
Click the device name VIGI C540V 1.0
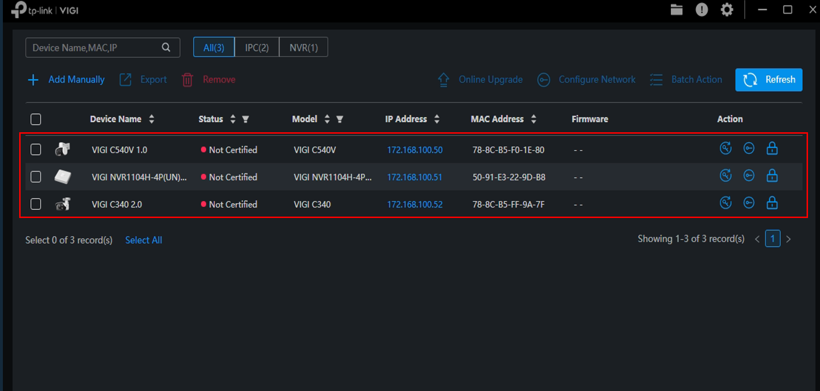point(119,150)
